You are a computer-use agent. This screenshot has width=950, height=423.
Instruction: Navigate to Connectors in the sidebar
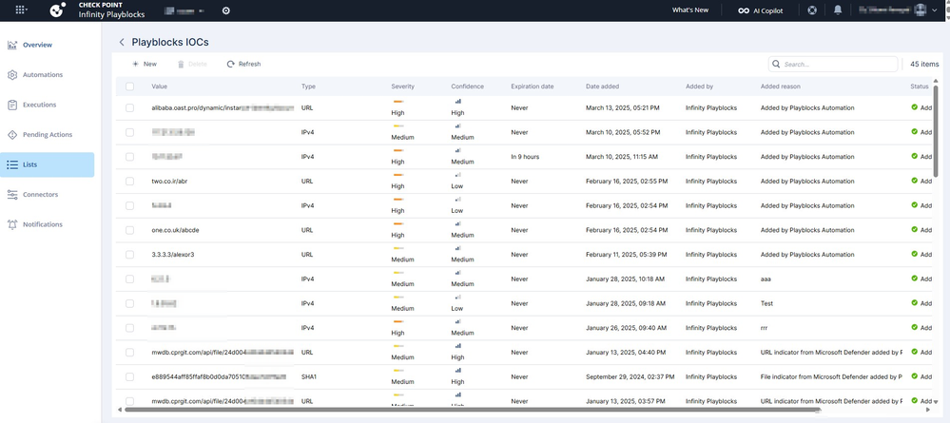40,194
